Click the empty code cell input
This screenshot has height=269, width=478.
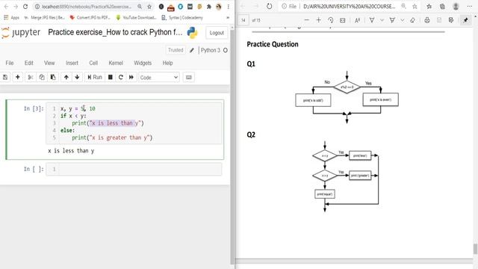(x=140, y=169)
